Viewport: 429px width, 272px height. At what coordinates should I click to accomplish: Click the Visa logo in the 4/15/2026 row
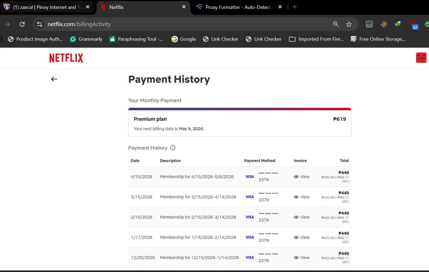[249, 177]
